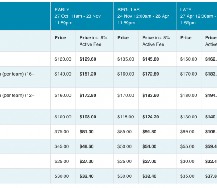Click the $120.00 early base price

coord(63,59)
